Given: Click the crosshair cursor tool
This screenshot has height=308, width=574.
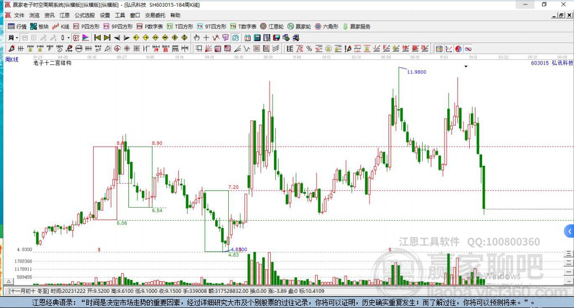Looking at the screenshot, I should [x=206, y=38].
